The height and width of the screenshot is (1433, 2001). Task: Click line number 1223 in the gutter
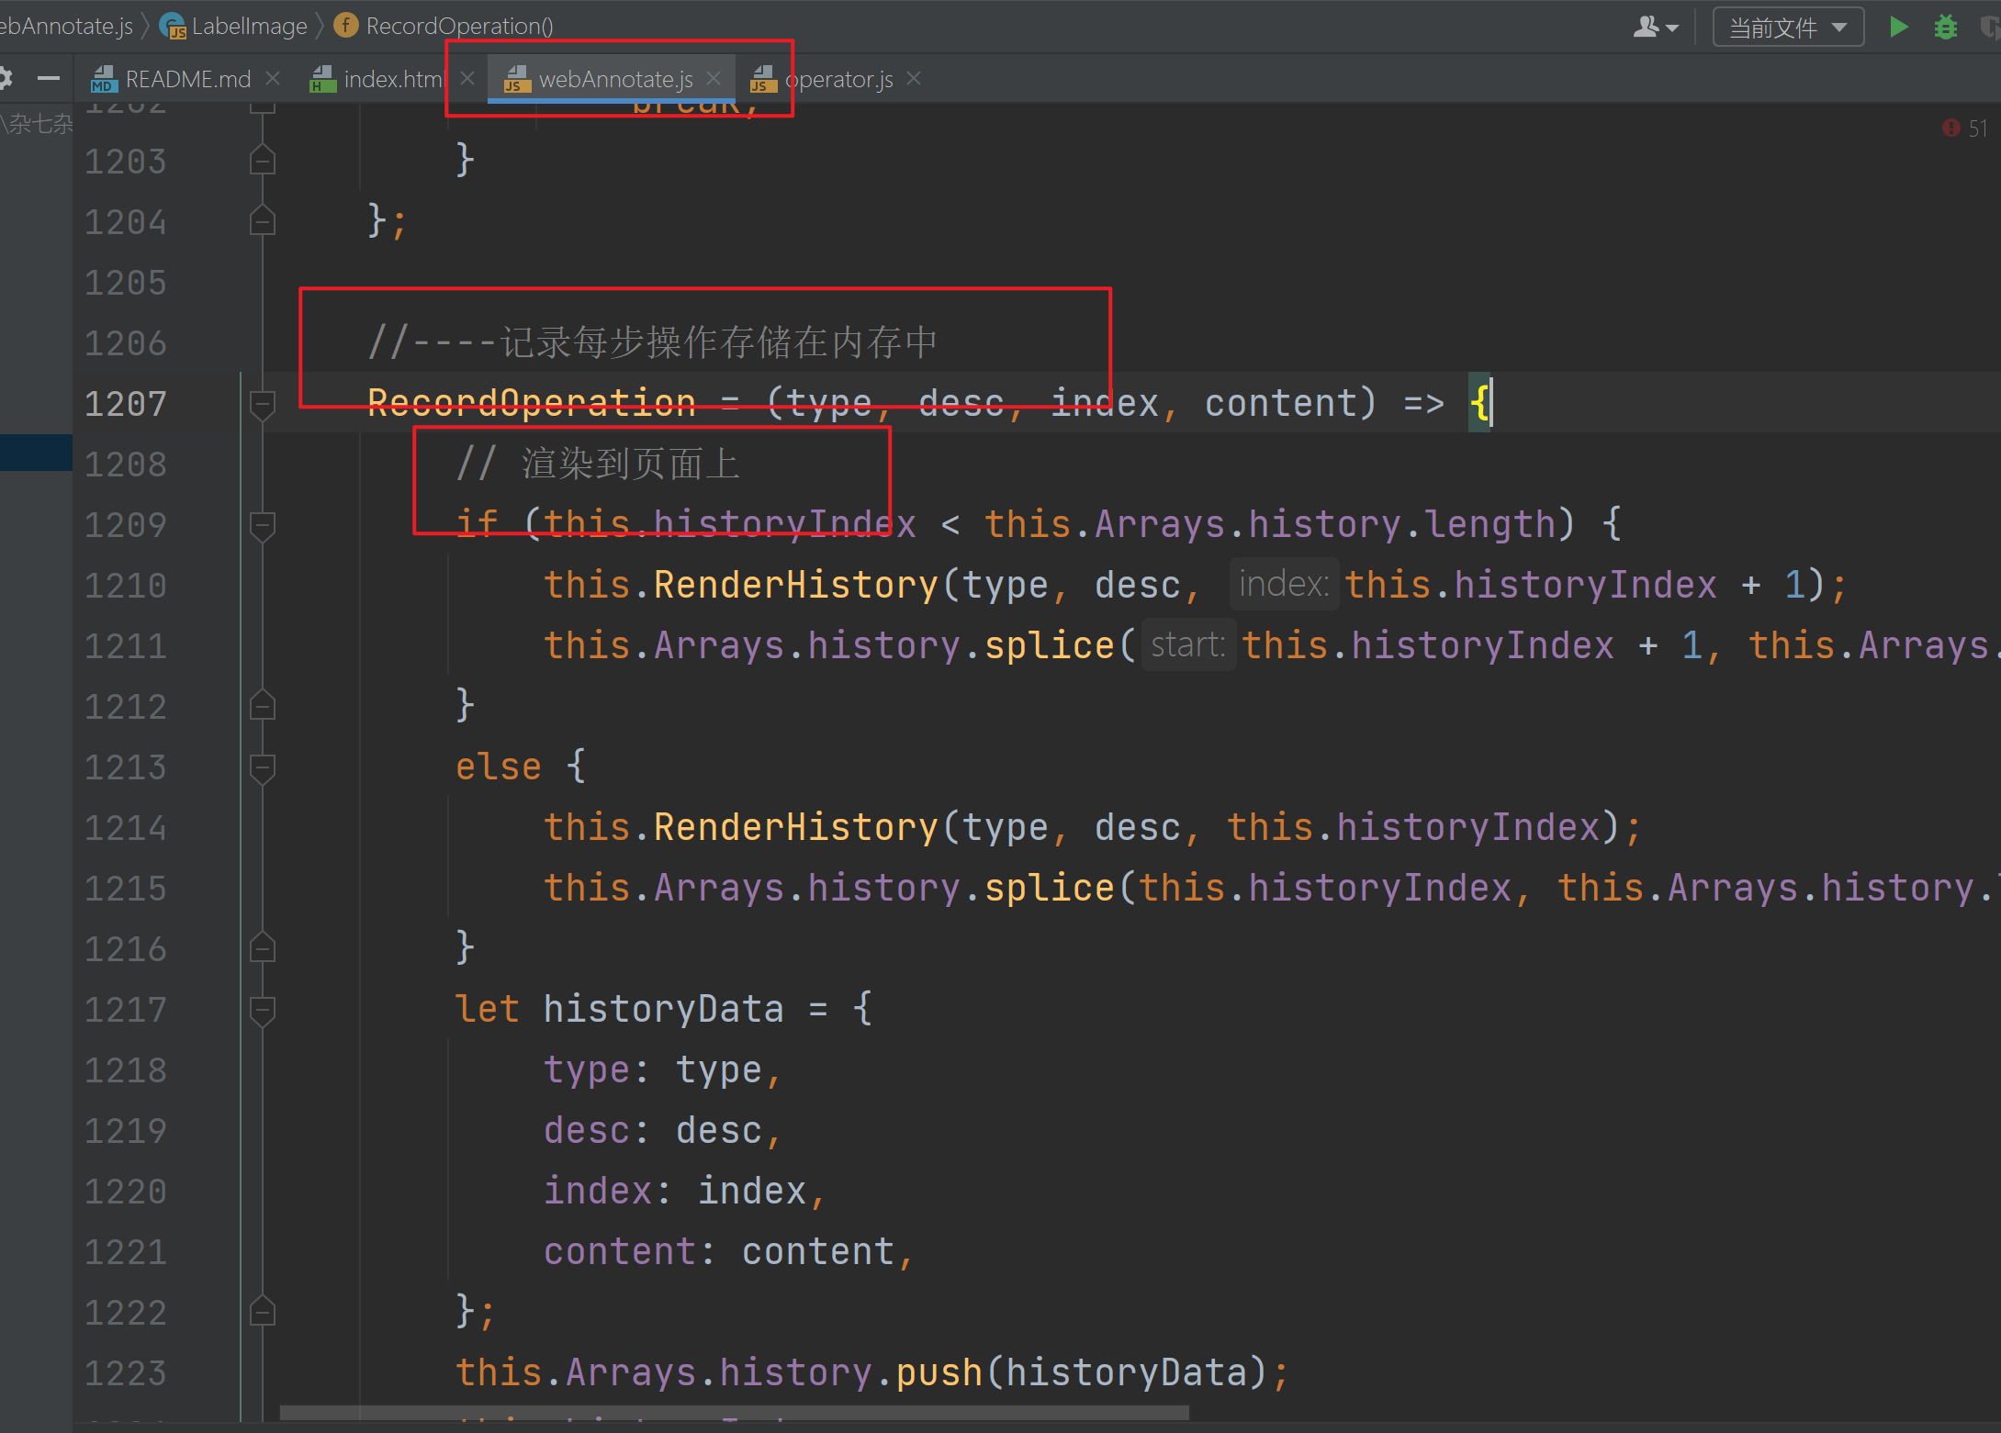[x=126, y=1372]
